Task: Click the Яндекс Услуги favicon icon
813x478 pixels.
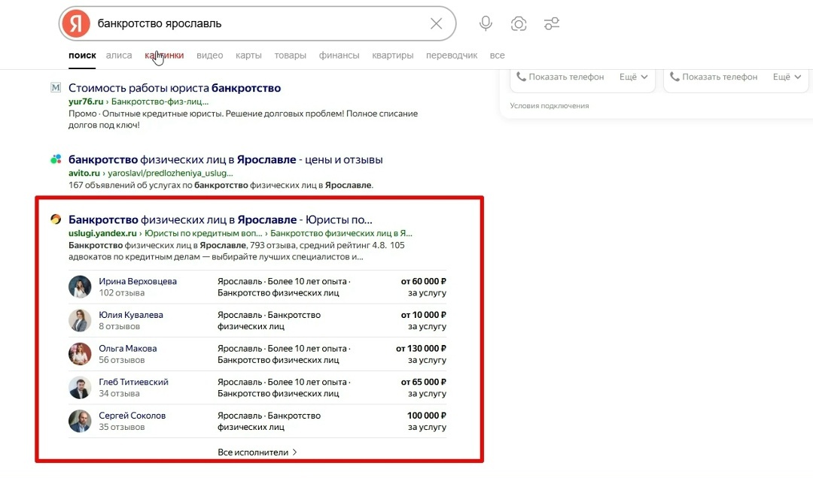Action: [x=56, y=219]
